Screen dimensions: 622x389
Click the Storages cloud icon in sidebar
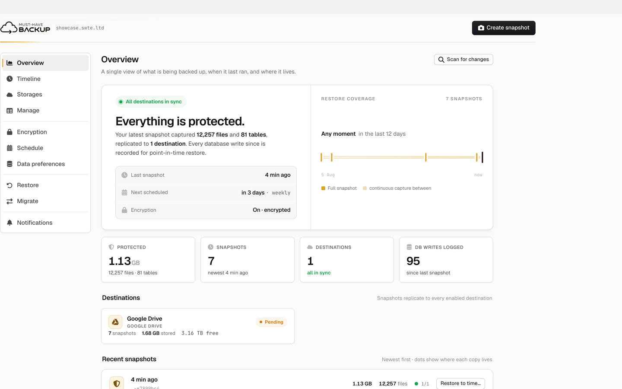(x=10, y=94)
